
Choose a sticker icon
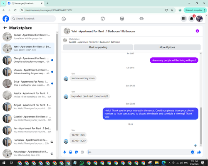tap(76, 152)
